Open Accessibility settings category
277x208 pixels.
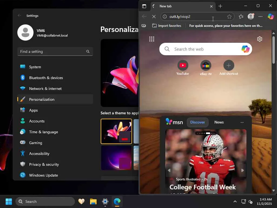tap(55, 153)
